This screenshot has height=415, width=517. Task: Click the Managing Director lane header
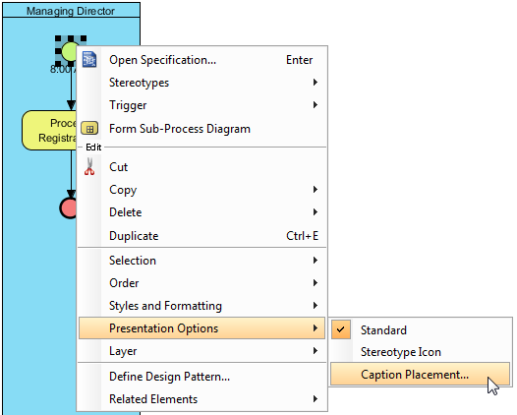(71, 10)
